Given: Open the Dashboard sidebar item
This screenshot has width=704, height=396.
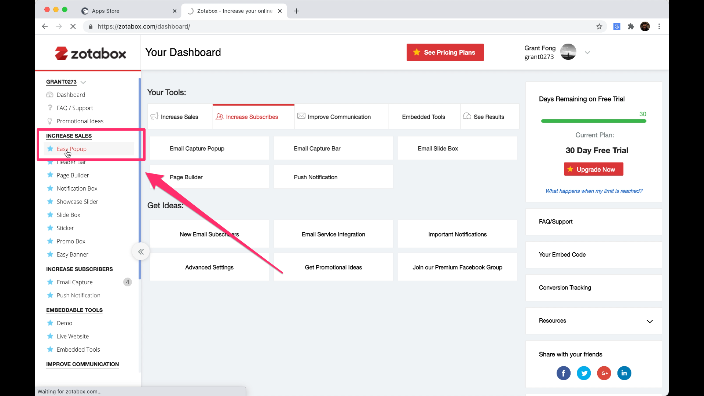Looking at the screenshot, I should [x=71, y=95].
